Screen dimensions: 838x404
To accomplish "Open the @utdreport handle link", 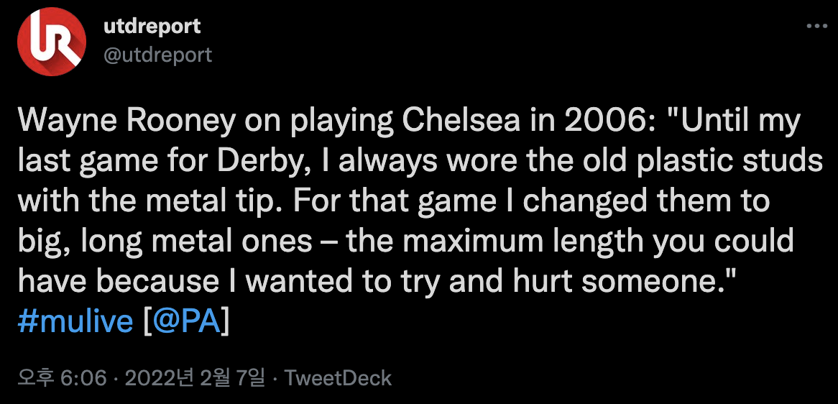I will [158, 55].
